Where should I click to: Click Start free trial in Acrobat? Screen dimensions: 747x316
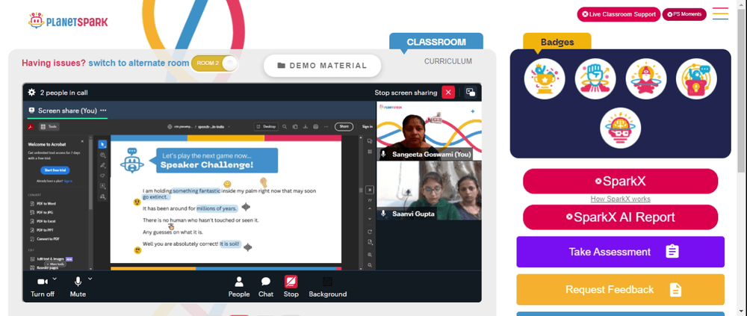55,170
